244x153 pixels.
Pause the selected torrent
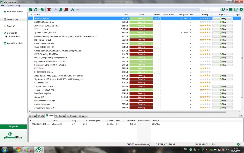[x=61, y=9]
